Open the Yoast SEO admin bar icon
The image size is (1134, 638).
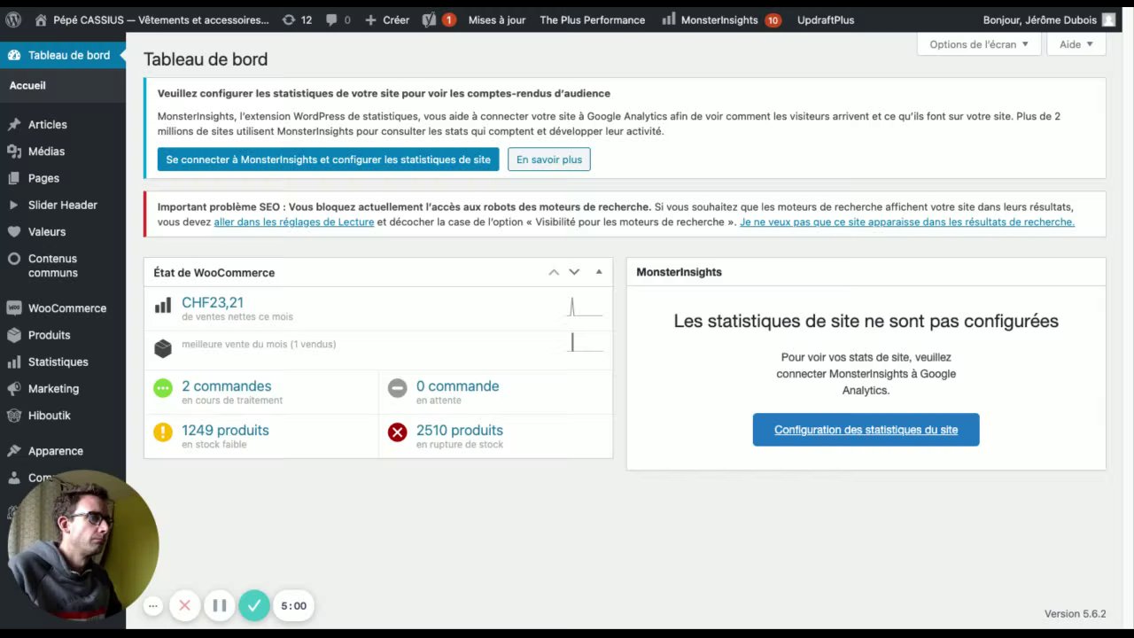[x=439, y=19]
